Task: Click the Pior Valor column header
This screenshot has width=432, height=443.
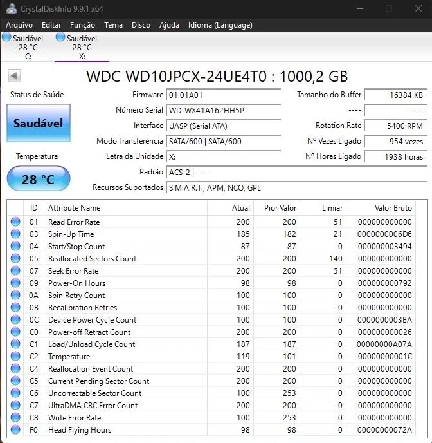Action: tap(276, 207)
